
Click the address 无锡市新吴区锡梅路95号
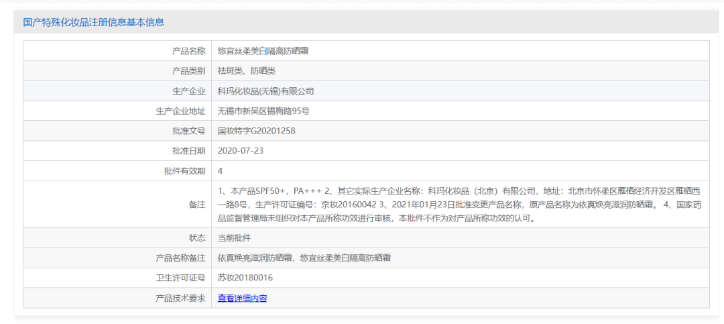tap(263, 111)
